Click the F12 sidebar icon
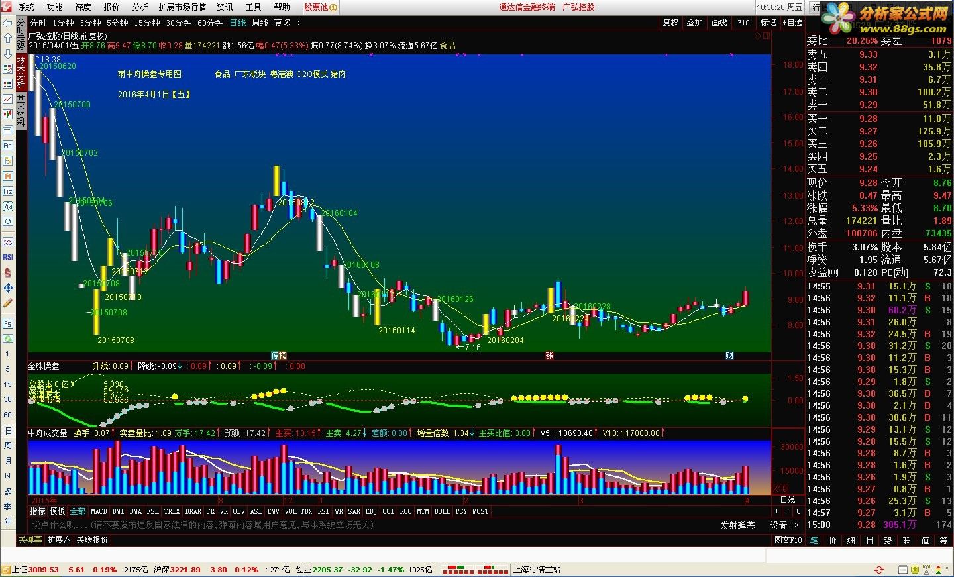Screen dimensions: 954x577 click(x=8, y=191)
